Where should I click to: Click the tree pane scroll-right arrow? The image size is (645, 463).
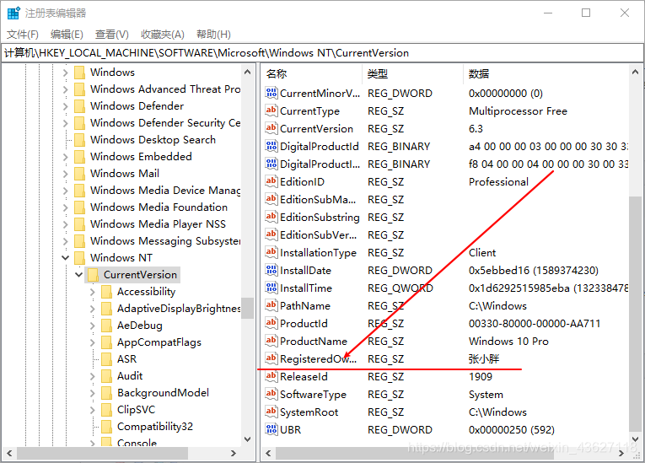[x=234, y=453]
